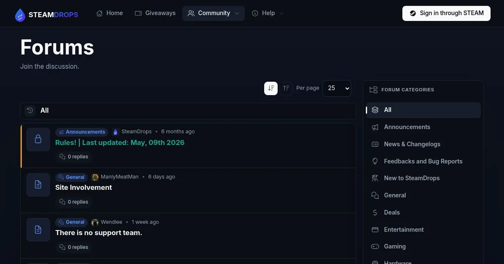Select the All forum category
Image resolution: width=504 pixels, height=264 pixels.
coord(423,110)
